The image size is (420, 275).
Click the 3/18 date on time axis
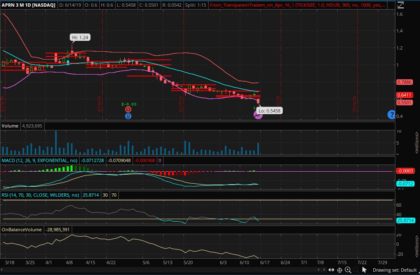(x=10, y=262)
